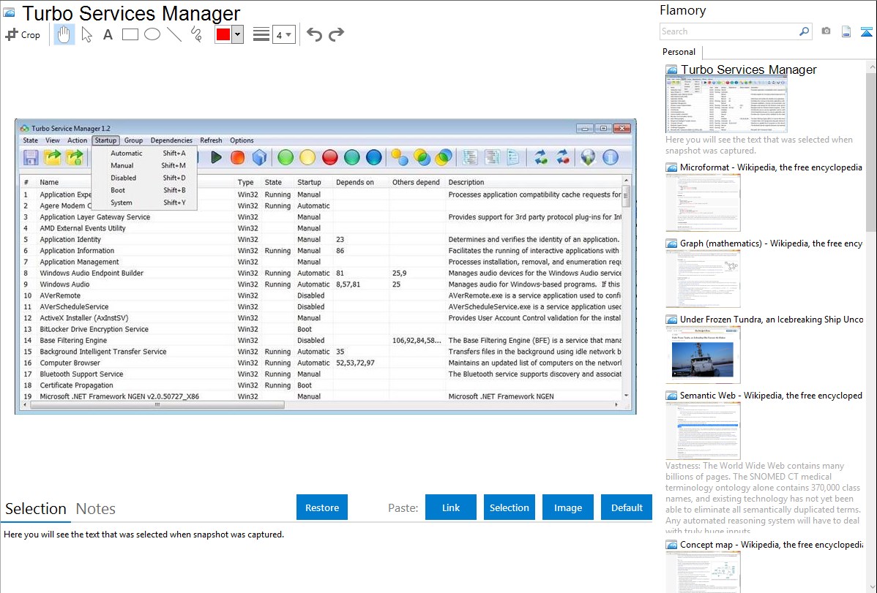Click the blue info circle icon
This screenshot has width=877, height=593.
[x=611, y=158]
